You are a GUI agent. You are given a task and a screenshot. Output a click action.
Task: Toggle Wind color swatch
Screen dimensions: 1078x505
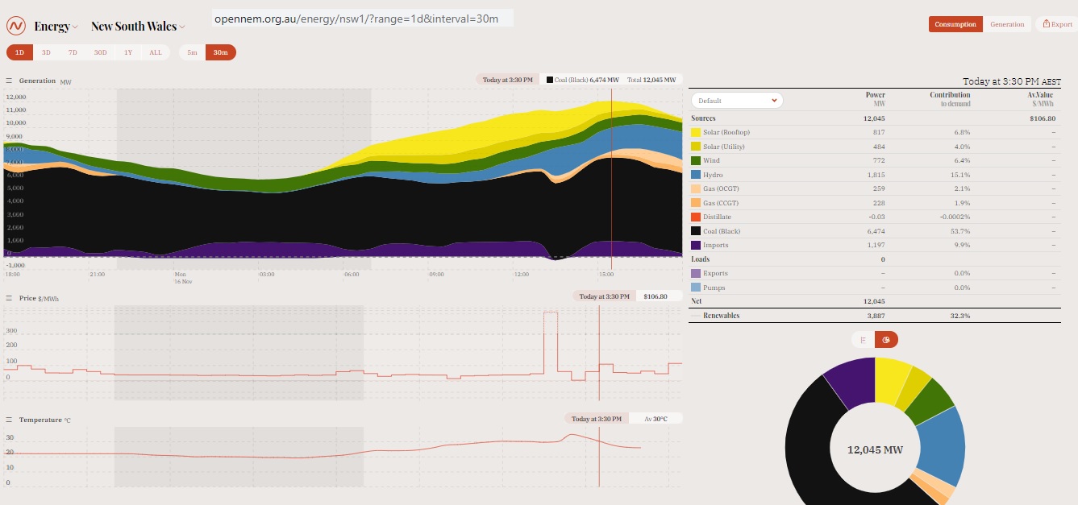[695, 160]
